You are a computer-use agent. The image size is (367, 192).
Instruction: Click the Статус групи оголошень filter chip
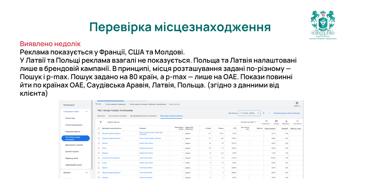(x=147, y=104)
